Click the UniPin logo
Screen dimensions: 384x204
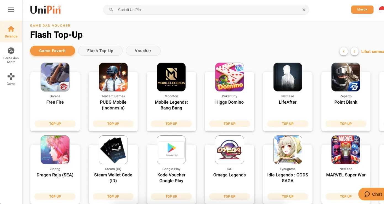[x=46, y=10]
